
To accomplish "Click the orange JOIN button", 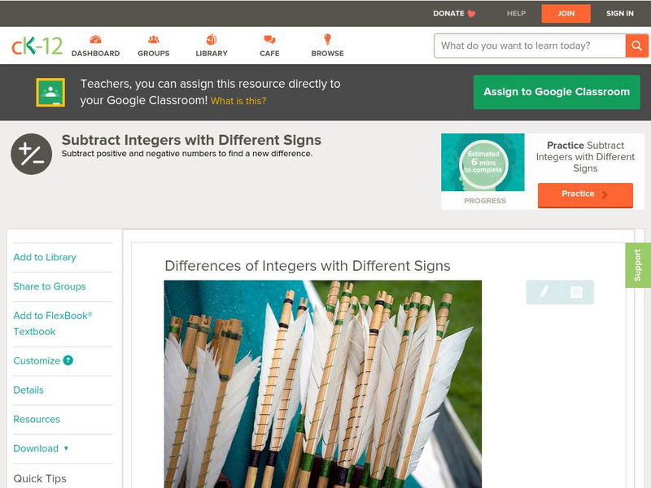I will (566, 14).
